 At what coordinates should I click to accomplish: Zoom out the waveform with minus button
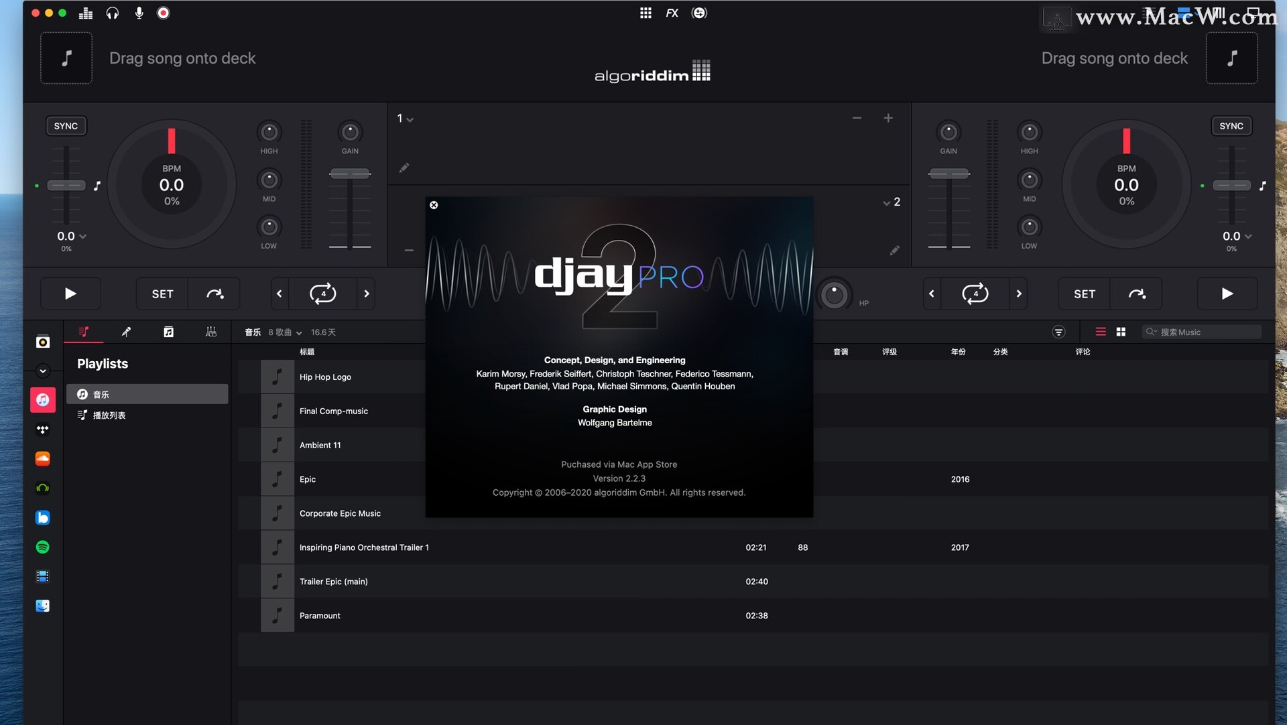[x=857, y=118]
